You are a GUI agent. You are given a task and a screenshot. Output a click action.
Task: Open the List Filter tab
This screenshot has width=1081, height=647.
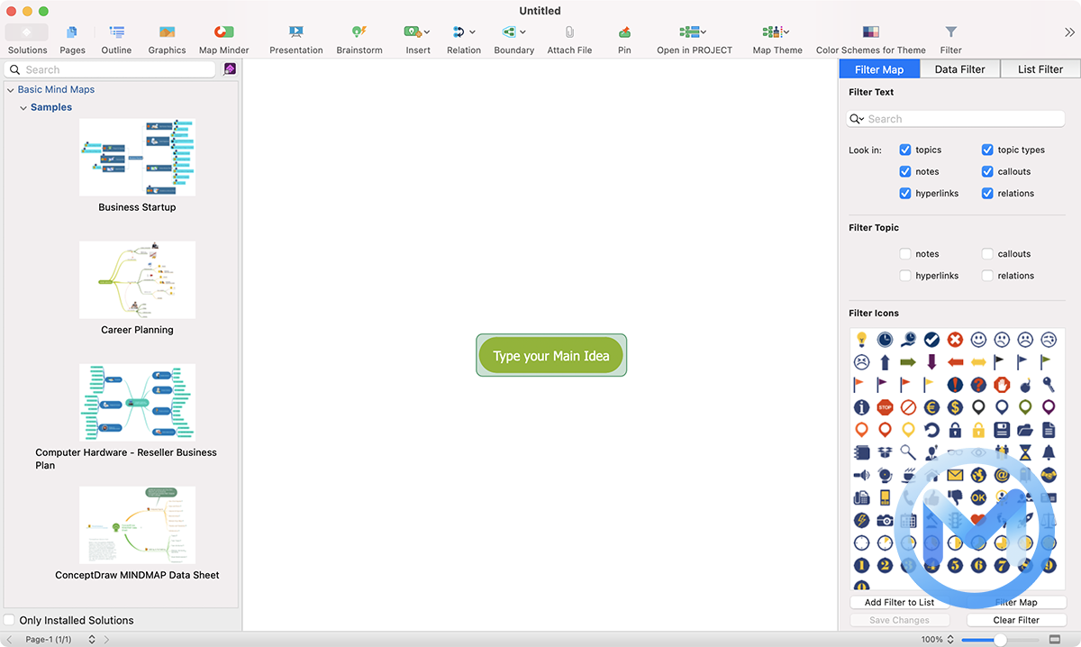(x=1040, y=68)
